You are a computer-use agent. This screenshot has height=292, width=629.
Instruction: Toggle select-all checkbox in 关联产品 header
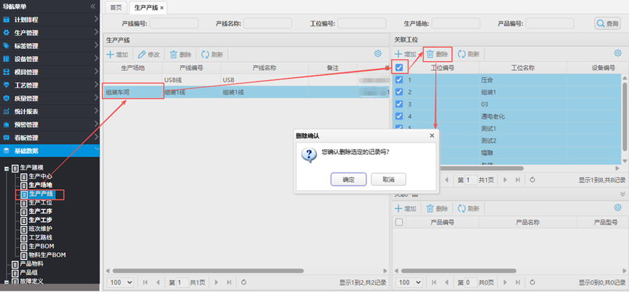tap(399, 222)
